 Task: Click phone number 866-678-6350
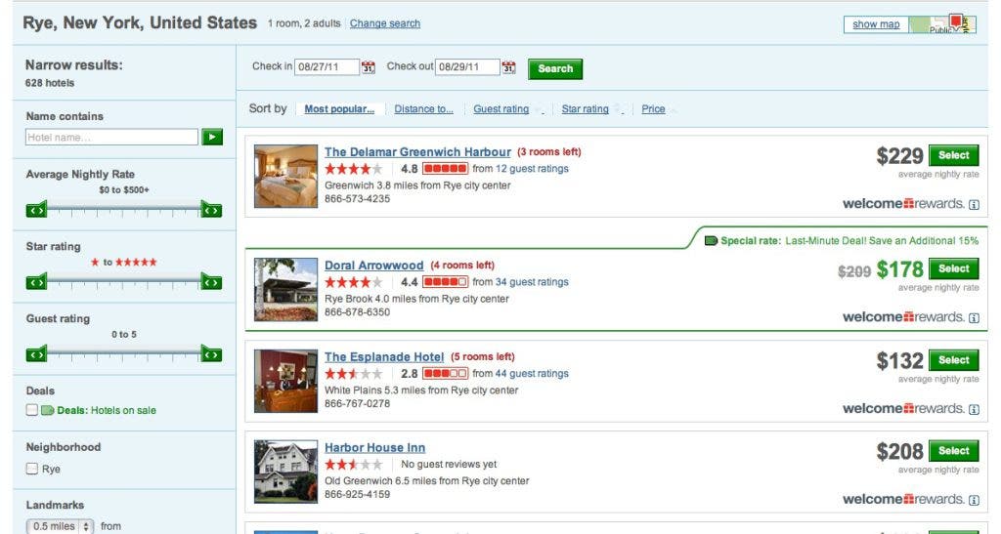[x=357, y=312]
